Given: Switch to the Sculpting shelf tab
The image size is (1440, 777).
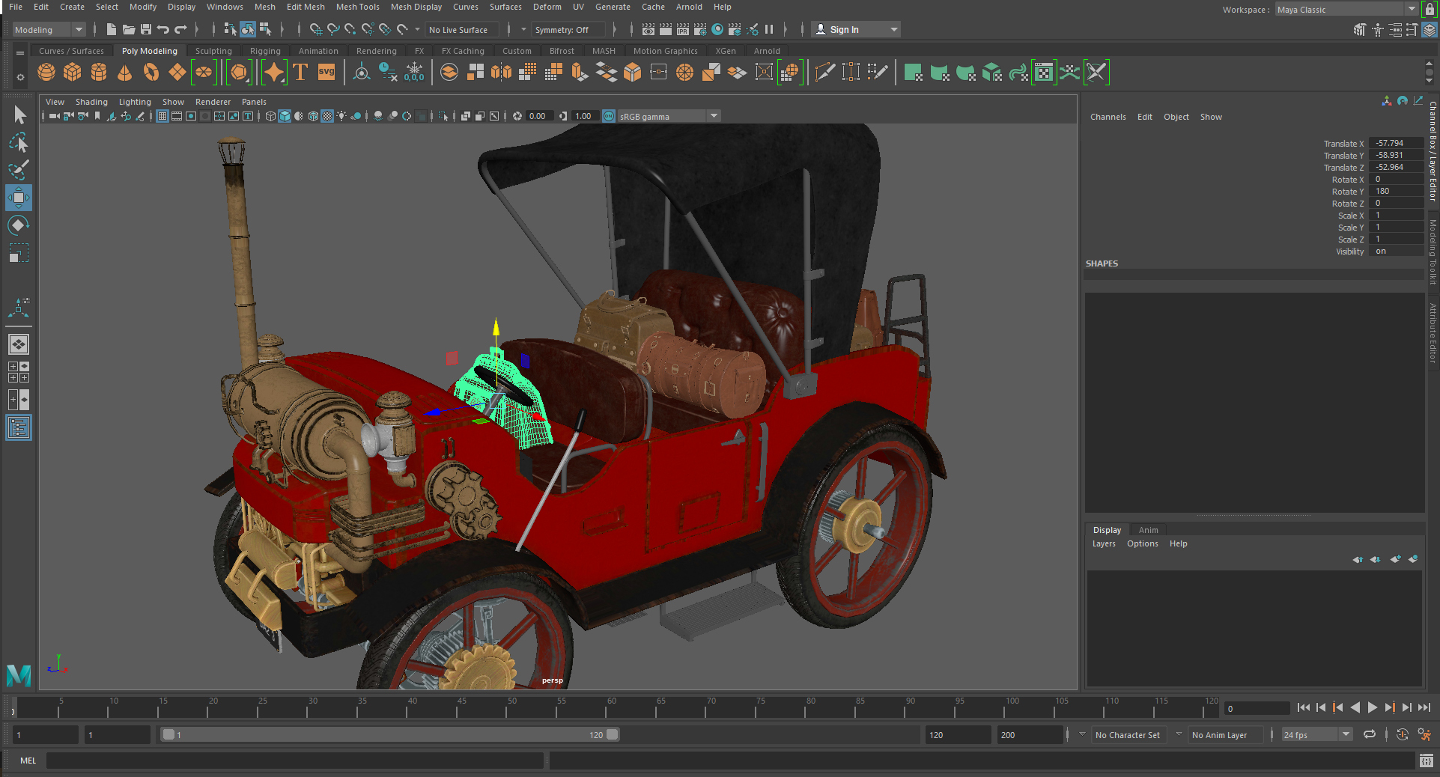Looking at the screenshot, I should (x=213, y=51).
